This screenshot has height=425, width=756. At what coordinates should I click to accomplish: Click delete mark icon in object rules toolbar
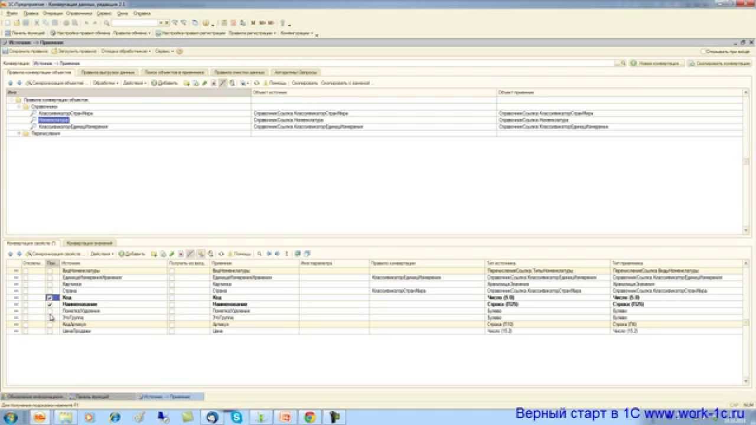tap(214, 83)
